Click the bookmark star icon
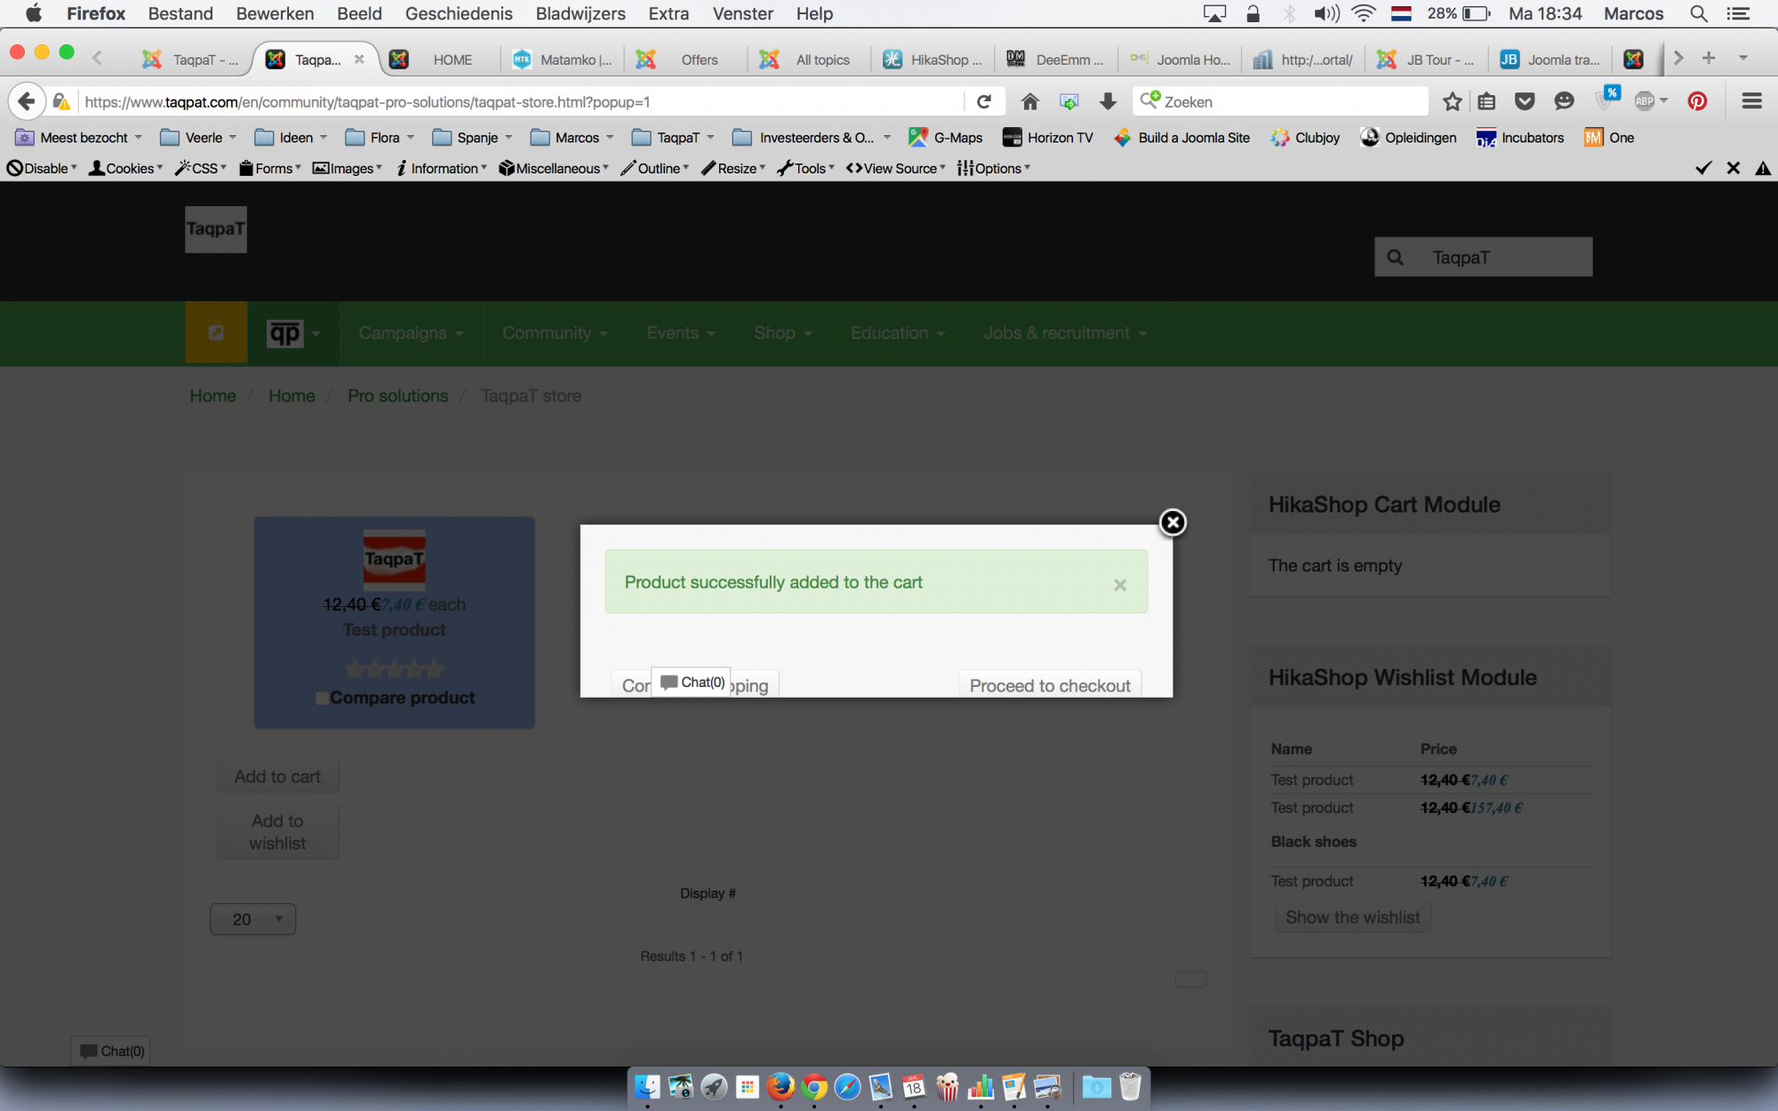Viewport: 1778px width, 1111px height. (x=1452, y=101)
